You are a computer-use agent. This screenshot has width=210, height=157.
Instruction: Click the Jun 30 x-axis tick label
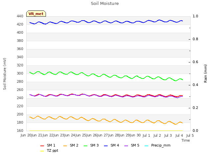[x=136, y=135]
